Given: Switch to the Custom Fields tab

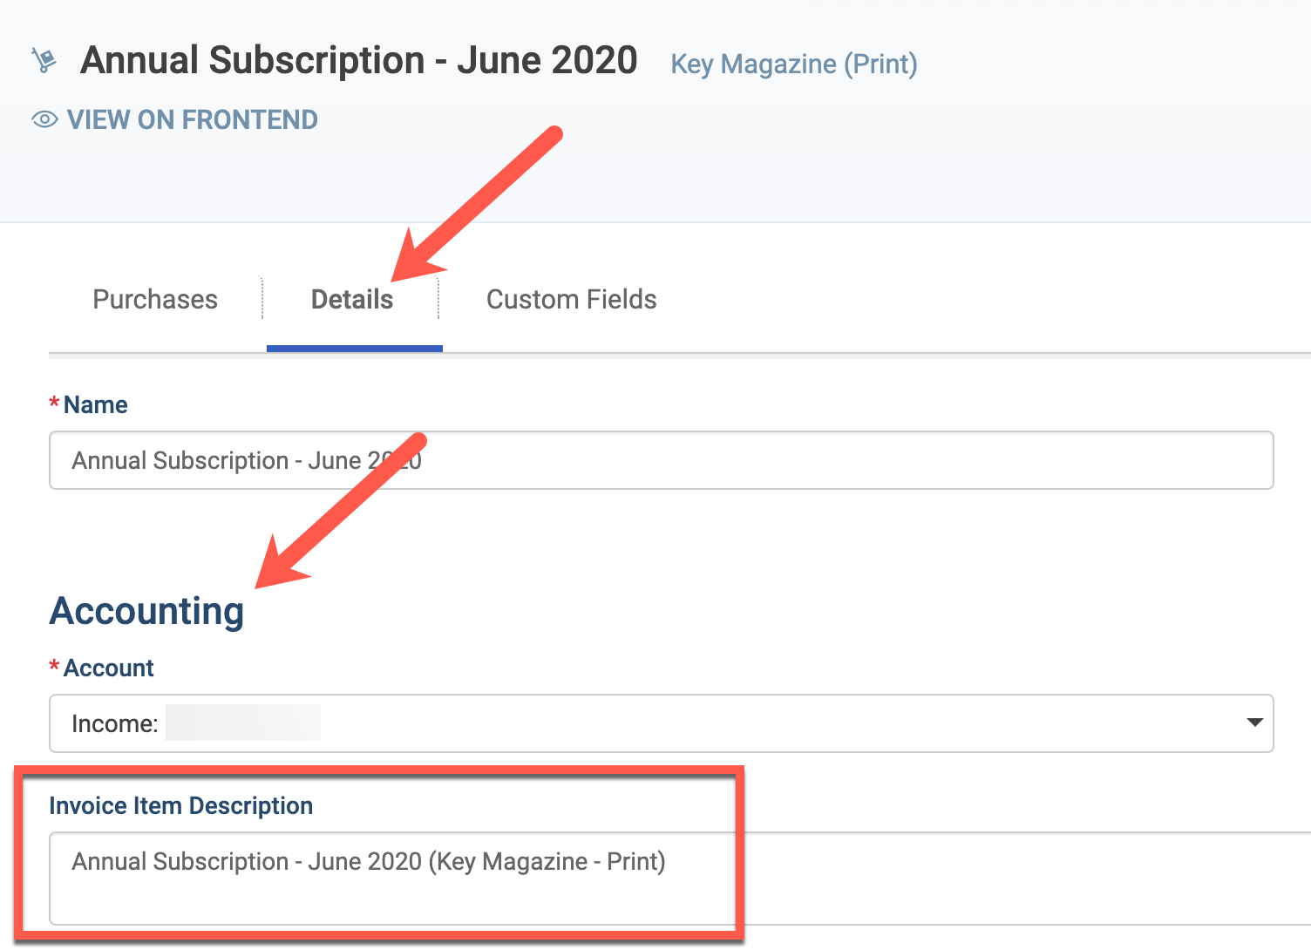Looking at the screenshot, I should coord(571,299).
